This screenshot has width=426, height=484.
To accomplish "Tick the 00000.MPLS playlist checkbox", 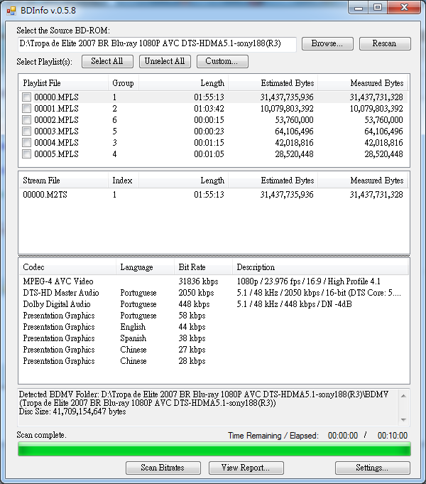I will 26,97.
